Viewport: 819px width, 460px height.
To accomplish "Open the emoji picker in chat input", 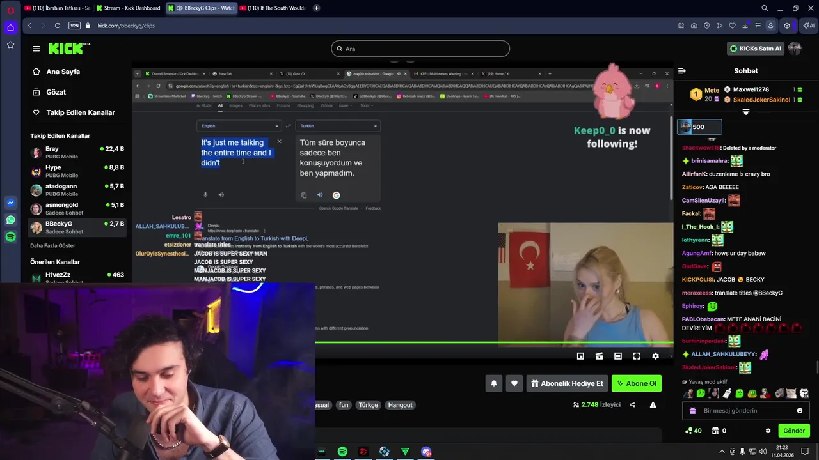I will pos(800,411).
